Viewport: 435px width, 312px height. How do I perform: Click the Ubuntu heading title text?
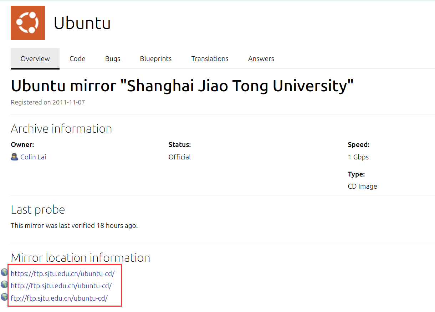(x=82, y=23)
